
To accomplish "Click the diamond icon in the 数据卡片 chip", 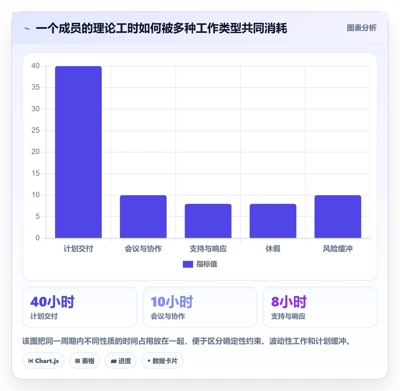I will [x=149, y=361].
